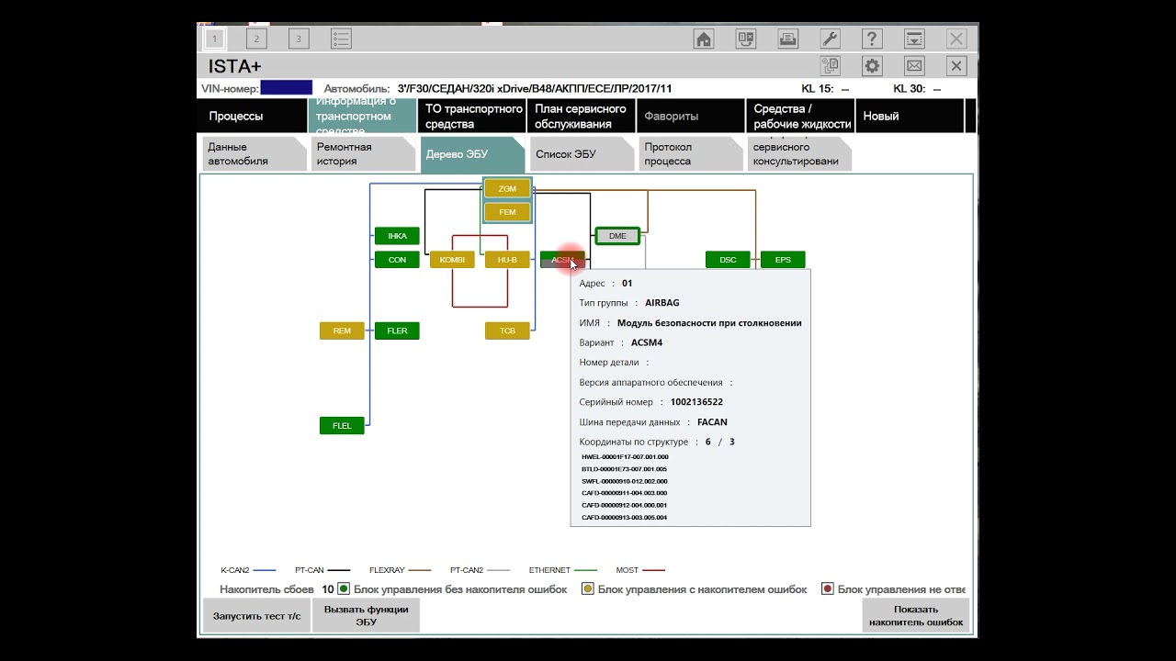Open the Процессы menu
The width and height of the screenshot is (1176, 661).
(x=253, y=116)
